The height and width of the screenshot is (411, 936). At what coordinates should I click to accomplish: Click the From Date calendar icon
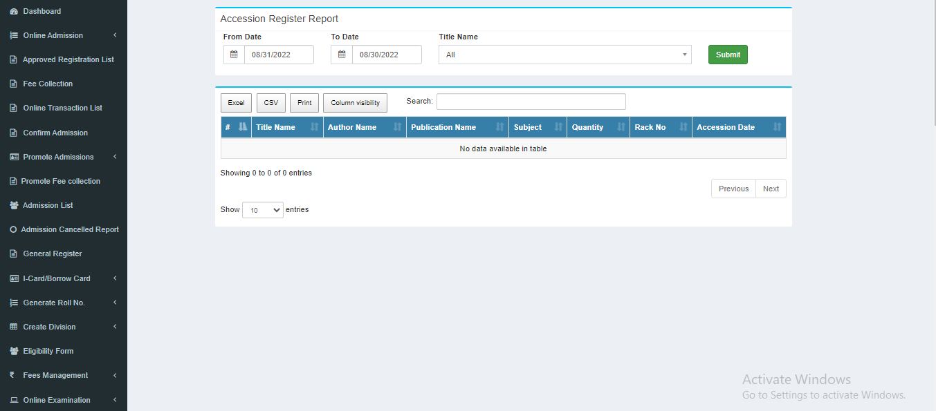[234, 55]
